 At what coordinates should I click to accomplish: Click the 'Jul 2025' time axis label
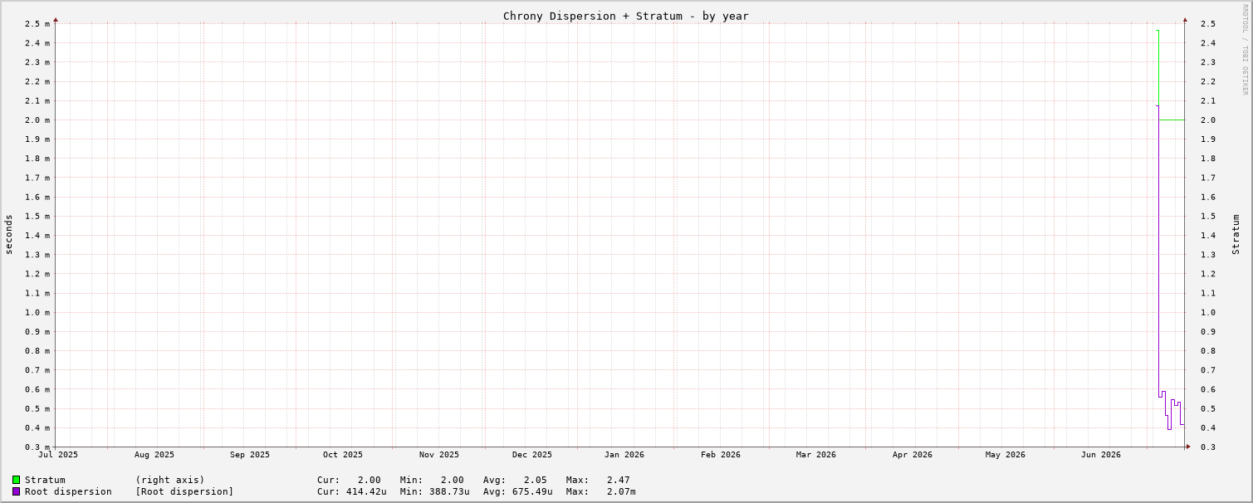[58, 455]
